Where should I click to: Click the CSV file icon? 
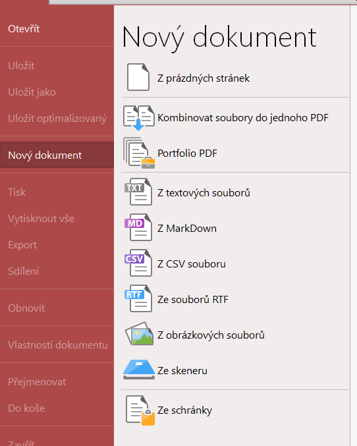click(138, 263)
